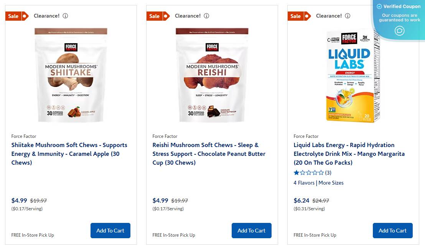View More Sizes for Liquid Labs
Image resolution: width=425 pixels, height=252 pixels.
click(x=331, y=183)
